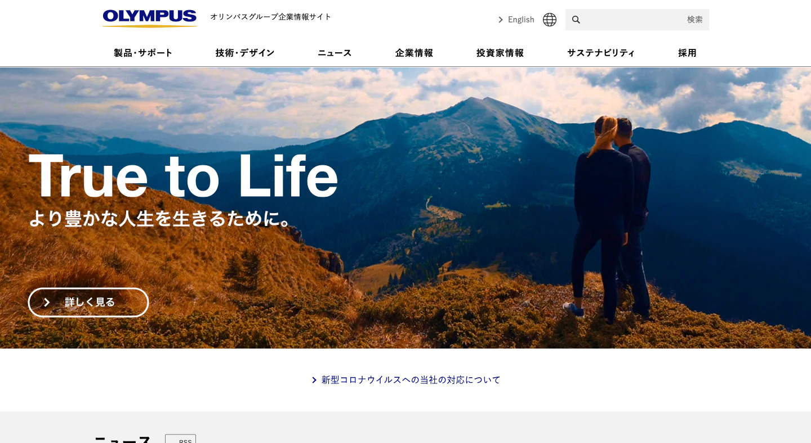
Task: Open the coronavirus response announcement link
Action: tap(410, 379)
